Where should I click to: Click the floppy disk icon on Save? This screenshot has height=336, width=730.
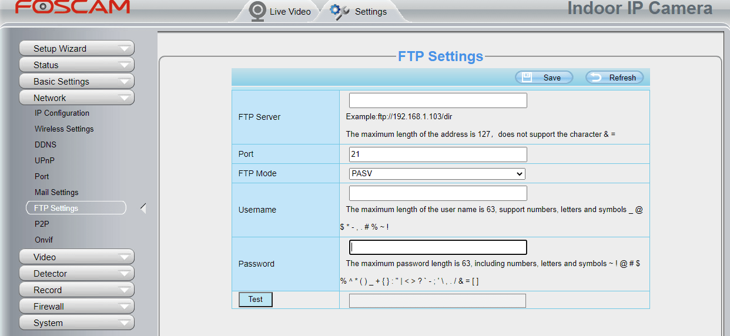tap(527, 77)
